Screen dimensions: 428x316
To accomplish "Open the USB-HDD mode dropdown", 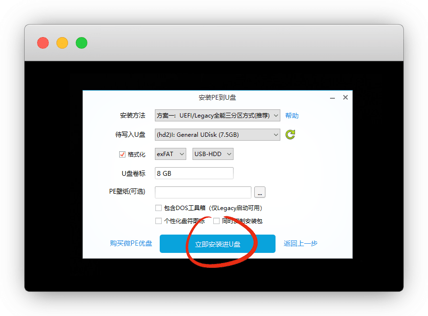I will coord(213,154).
